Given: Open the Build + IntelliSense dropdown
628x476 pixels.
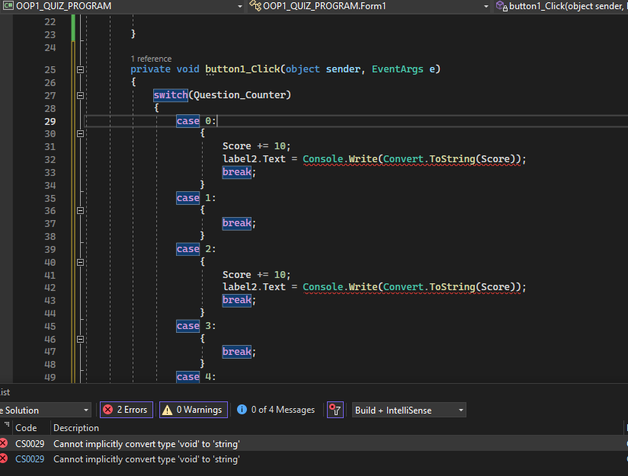Looking at the screenshot, I should coord(409,410).
